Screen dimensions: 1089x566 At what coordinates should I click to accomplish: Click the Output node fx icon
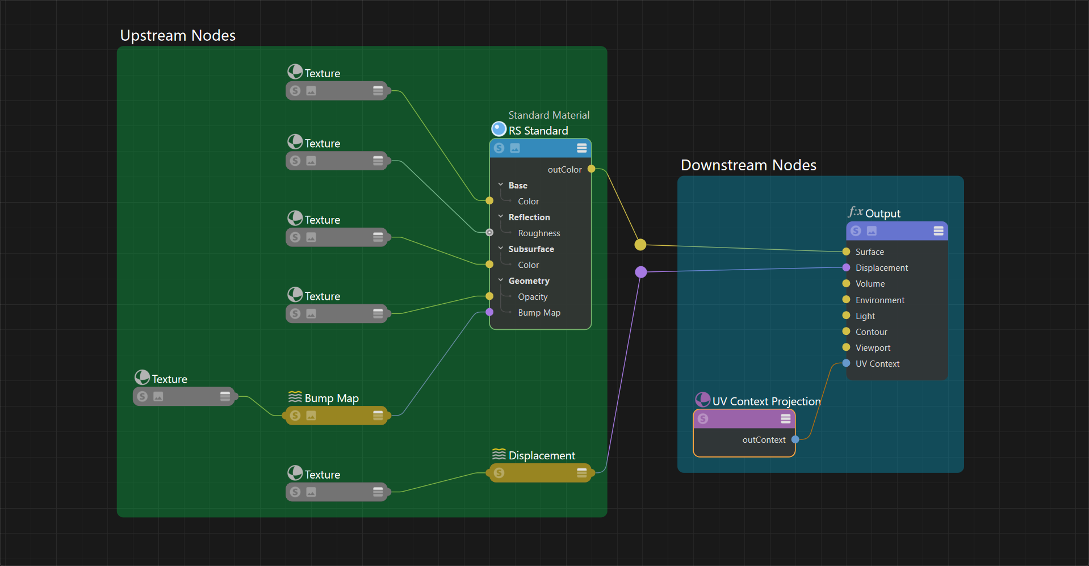[855, 212]
